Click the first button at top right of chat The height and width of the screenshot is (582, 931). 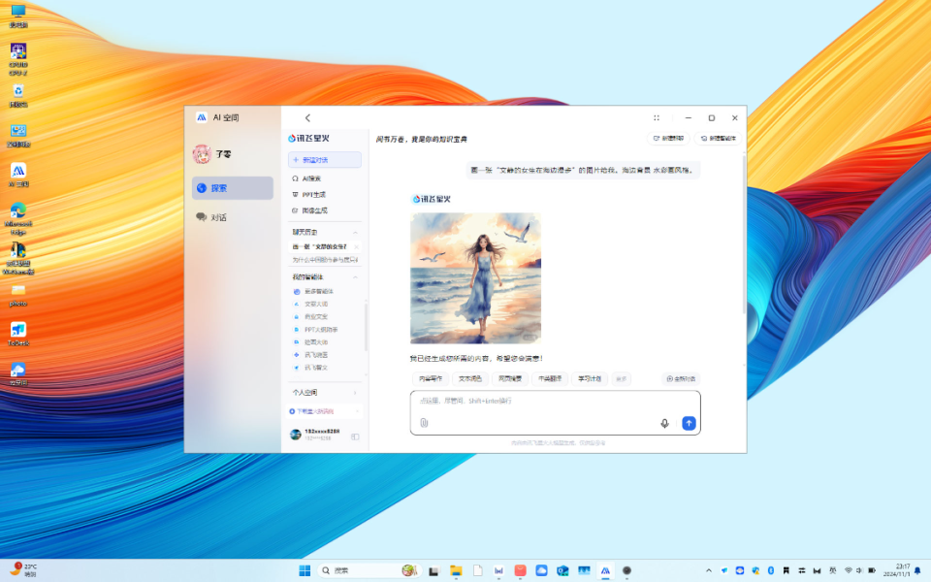tap(668, 139)
